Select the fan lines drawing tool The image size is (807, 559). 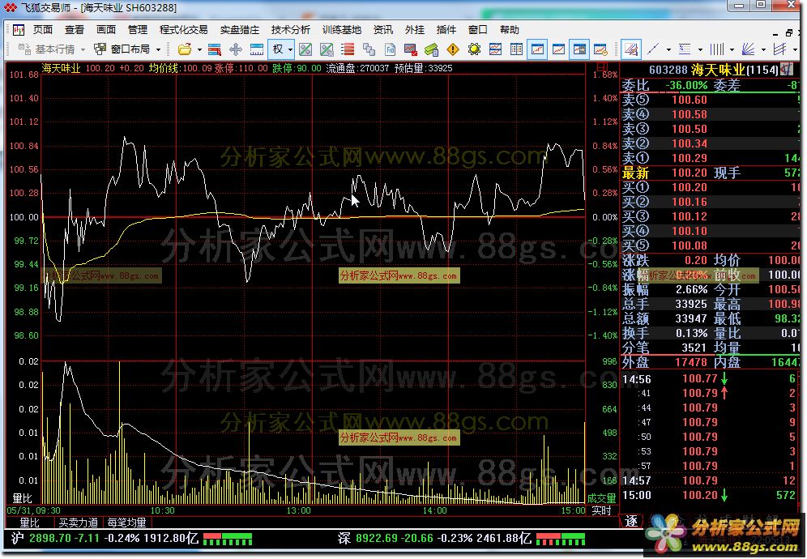tap(748, 49)
